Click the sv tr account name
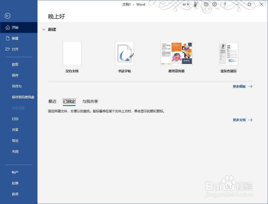The height and width of the screenshot is (204, 268). tap(186, 5)
